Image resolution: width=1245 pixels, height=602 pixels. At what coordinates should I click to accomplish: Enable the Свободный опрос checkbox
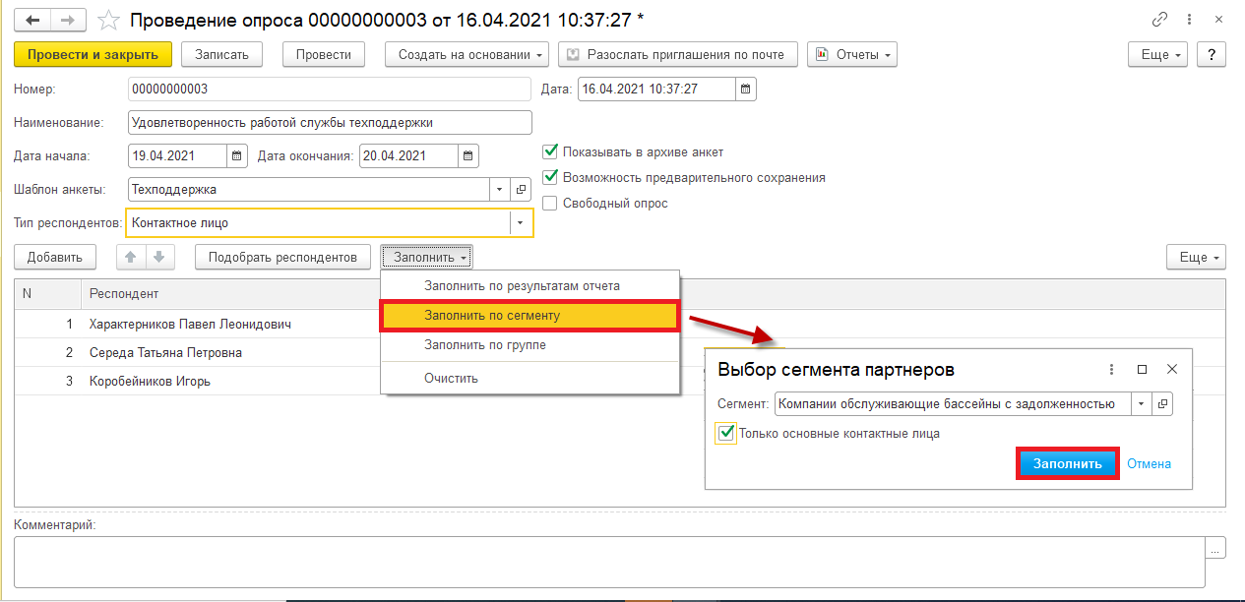[550, 204]
